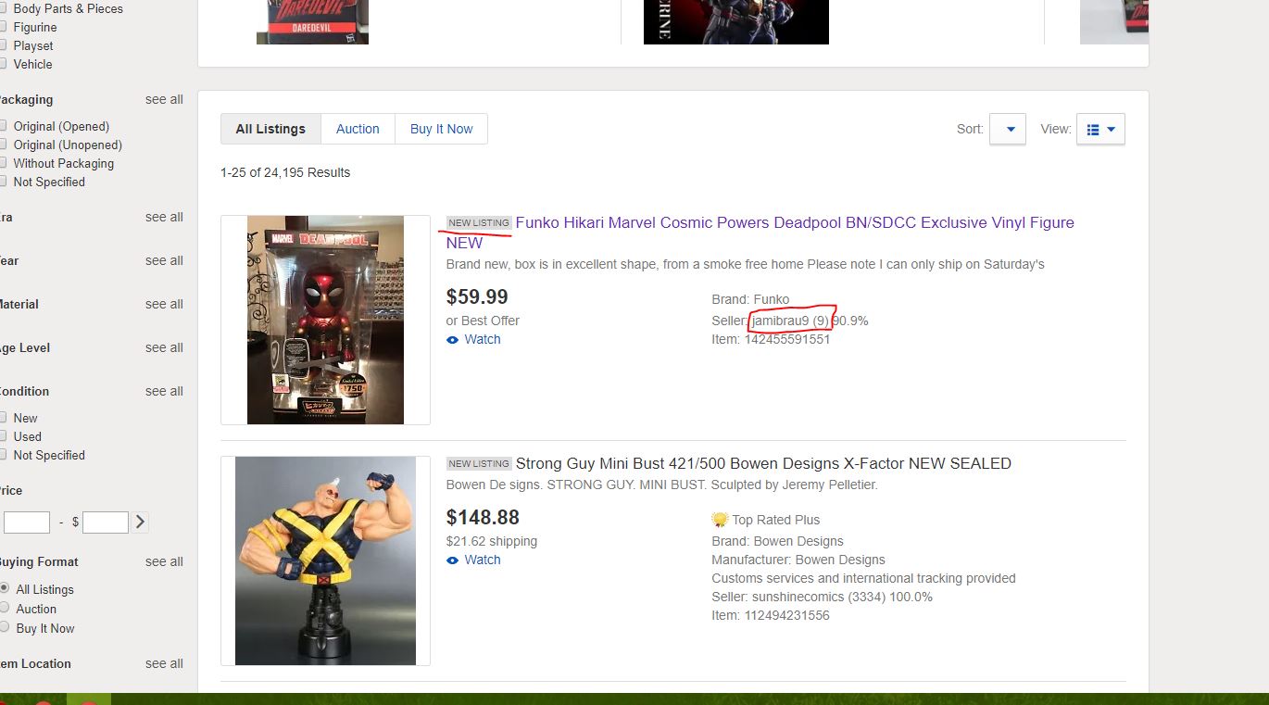
Task: Check the Figurine filter checkbox
Action: click(3, 27)
